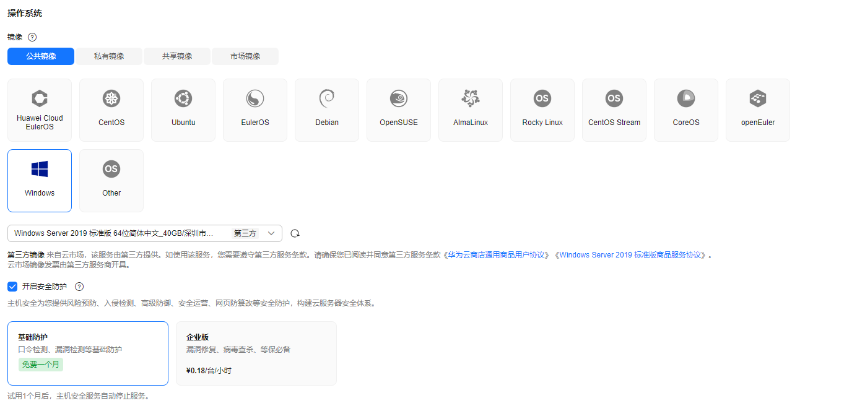This screenshot has width=857, height=411.
Task: Click the 云市场镜像发票由第三方服务商开具 note
Action: pyautogui.click(x=69, y=265)
